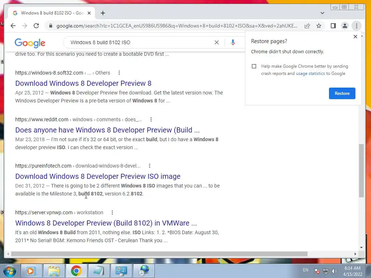The height and width of the screenshot is (278, 371).
Task: Open the clock showing 6:14 AM
Action: coord(353,271)
